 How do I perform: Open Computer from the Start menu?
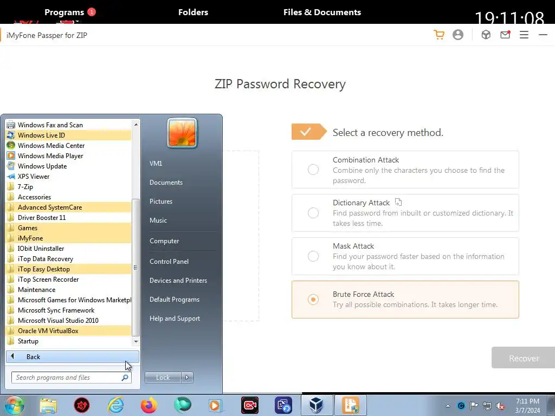coord(164,240)
